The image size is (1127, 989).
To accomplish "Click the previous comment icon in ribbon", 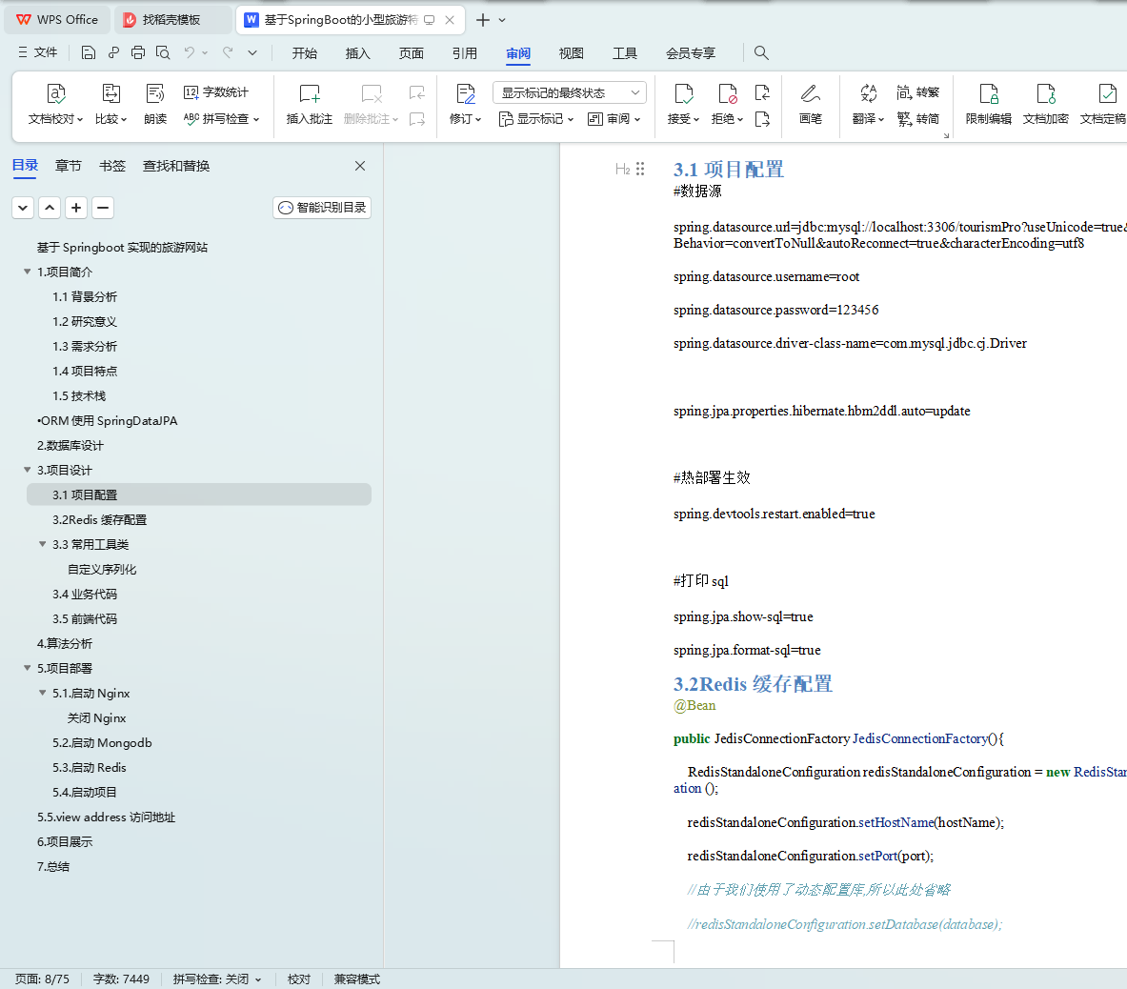I will (x=417, y=92).
